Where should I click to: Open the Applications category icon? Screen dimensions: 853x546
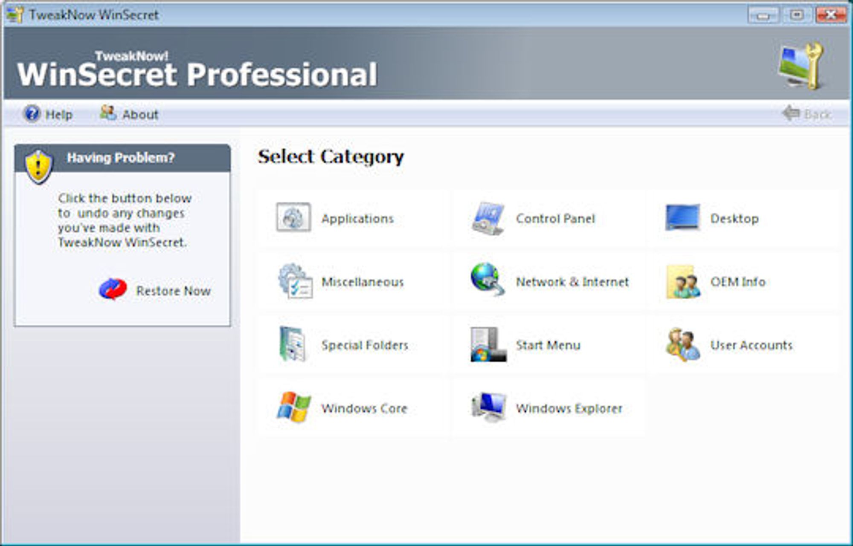tap(293, 217)
